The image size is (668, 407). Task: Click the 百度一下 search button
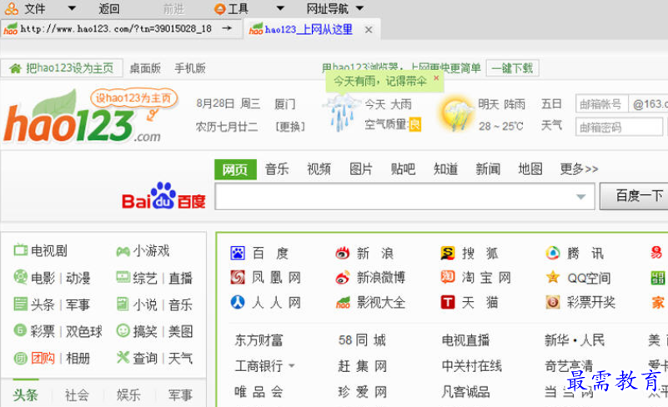tap(634, 196)
